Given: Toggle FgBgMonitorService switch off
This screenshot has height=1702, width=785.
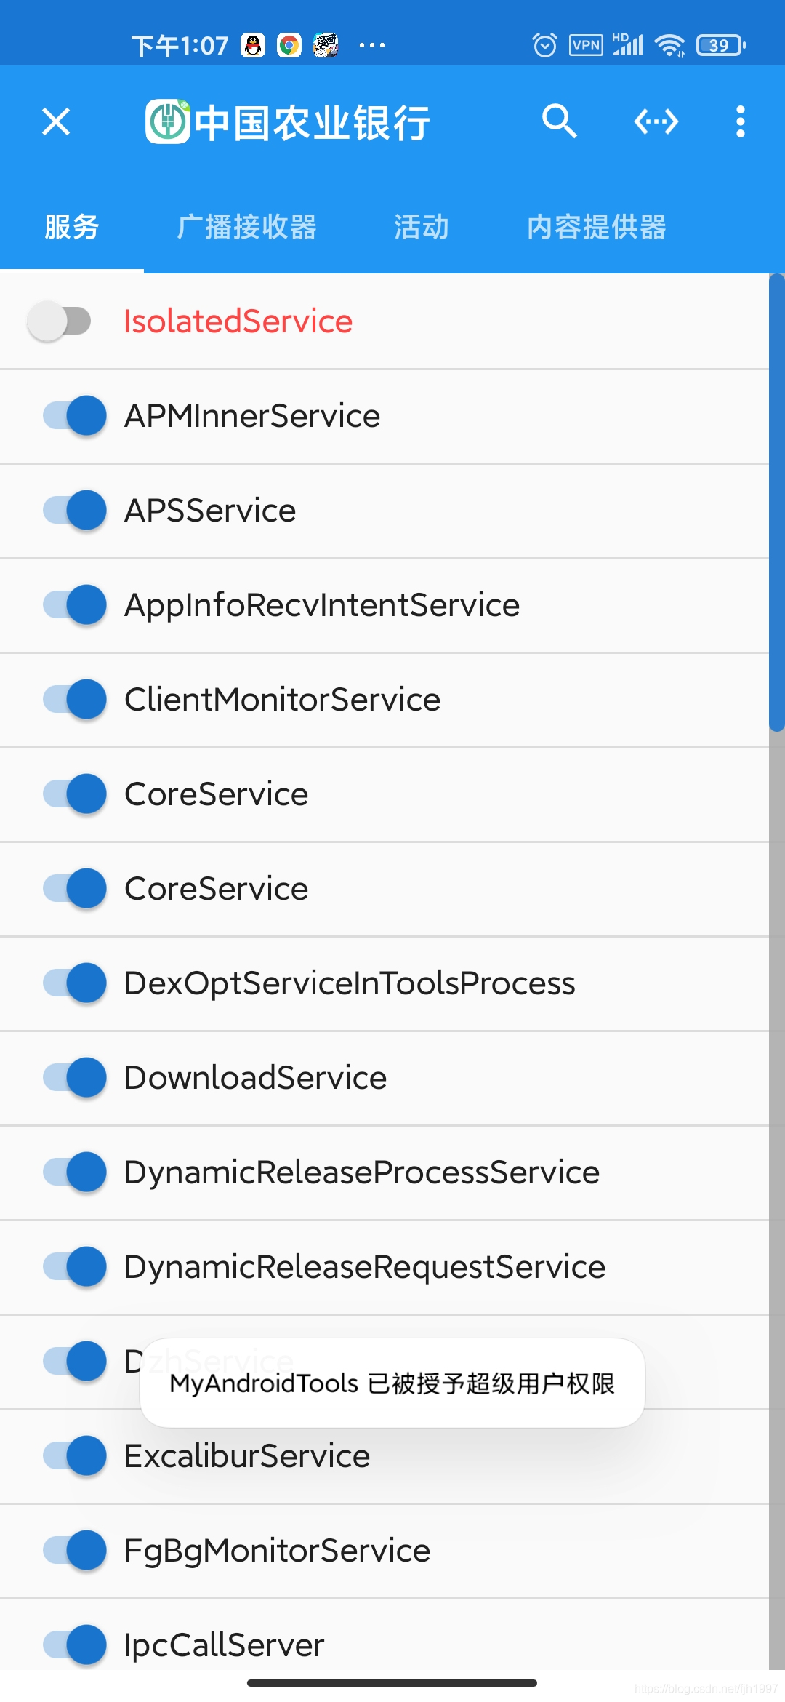Looking at the screenshot, I should click(x=75, y=1550).
